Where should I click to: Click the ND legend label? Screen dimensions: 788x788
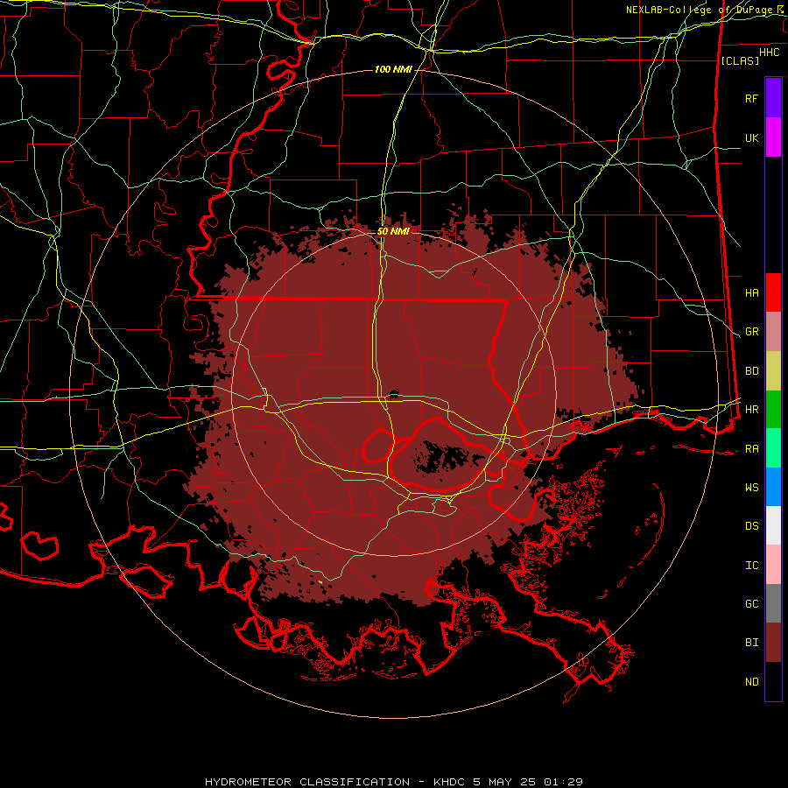coord(751,682)
